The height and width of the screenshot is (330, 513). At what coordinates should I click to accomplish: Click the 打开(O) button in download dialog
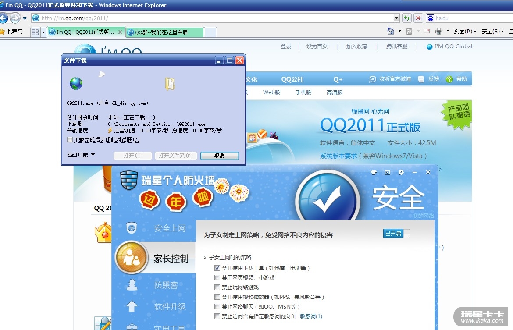[132, 156]
